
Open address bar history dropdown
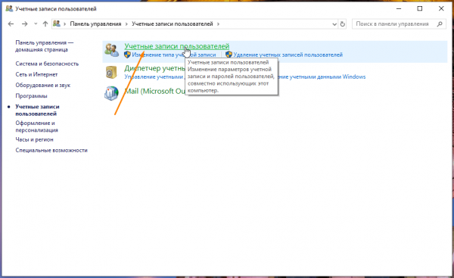click(334, 24)
